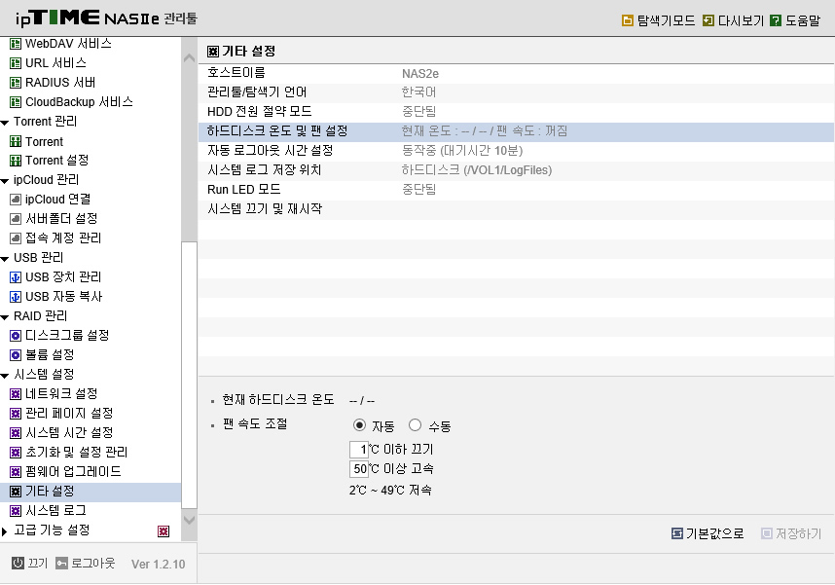Expand the 고급 기능 설정 section
Image resolution: width=835 pixels, height=585 pixels.
4,531
